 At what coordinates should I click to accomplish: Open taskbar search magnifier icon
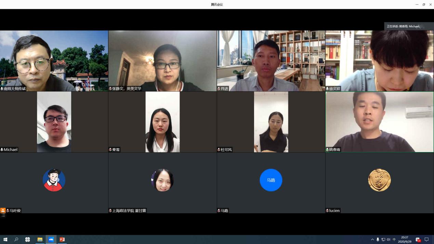[16, 240]
